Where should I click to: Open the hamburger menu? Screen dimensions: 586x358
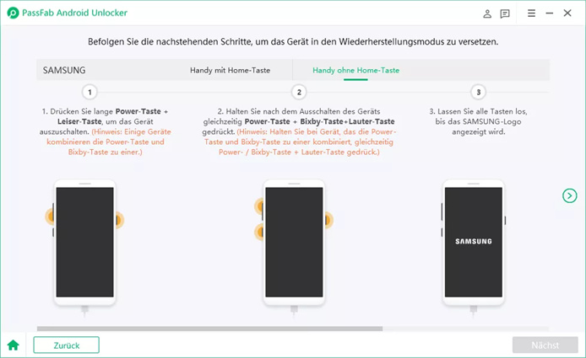pyautogui.click(x=531, y=13)
